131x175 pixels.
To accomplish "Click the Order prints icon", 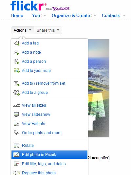I will pos(16,133).
